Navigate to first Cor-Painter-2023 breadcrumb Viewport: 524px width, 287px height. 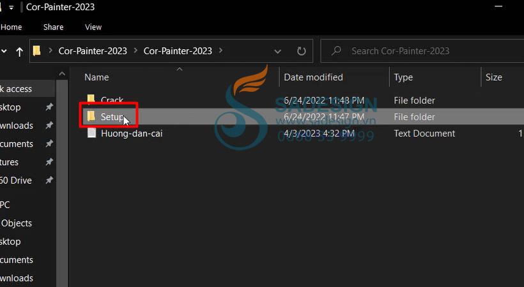coord(93,51)
